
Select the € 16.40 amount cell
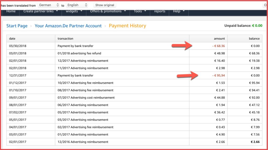[x=208, y=61]
